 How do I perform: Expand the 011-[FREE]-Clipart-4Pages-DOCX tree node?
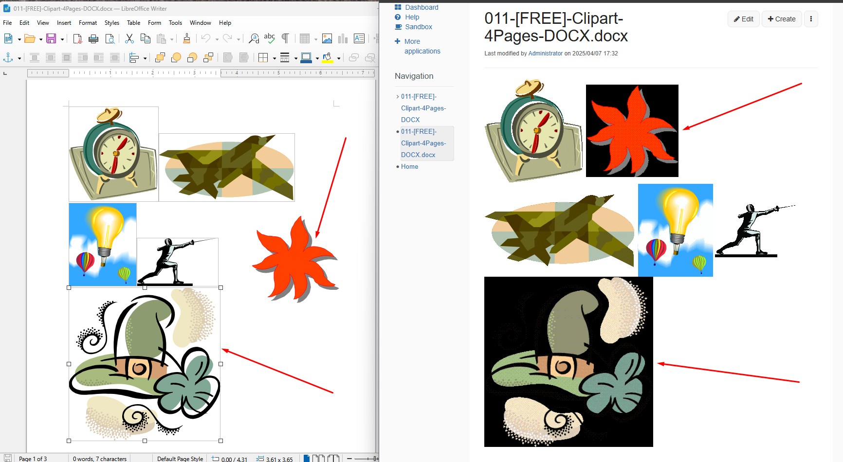[x=398, y=97]
